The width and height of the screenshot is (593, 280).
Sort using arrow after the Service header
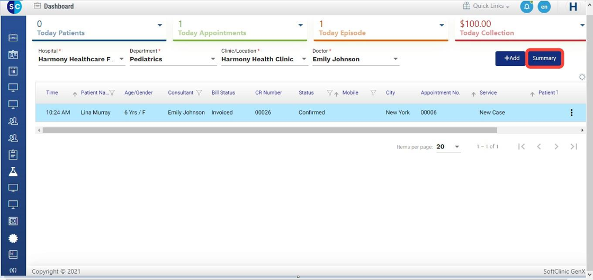[x=532, y=95]
